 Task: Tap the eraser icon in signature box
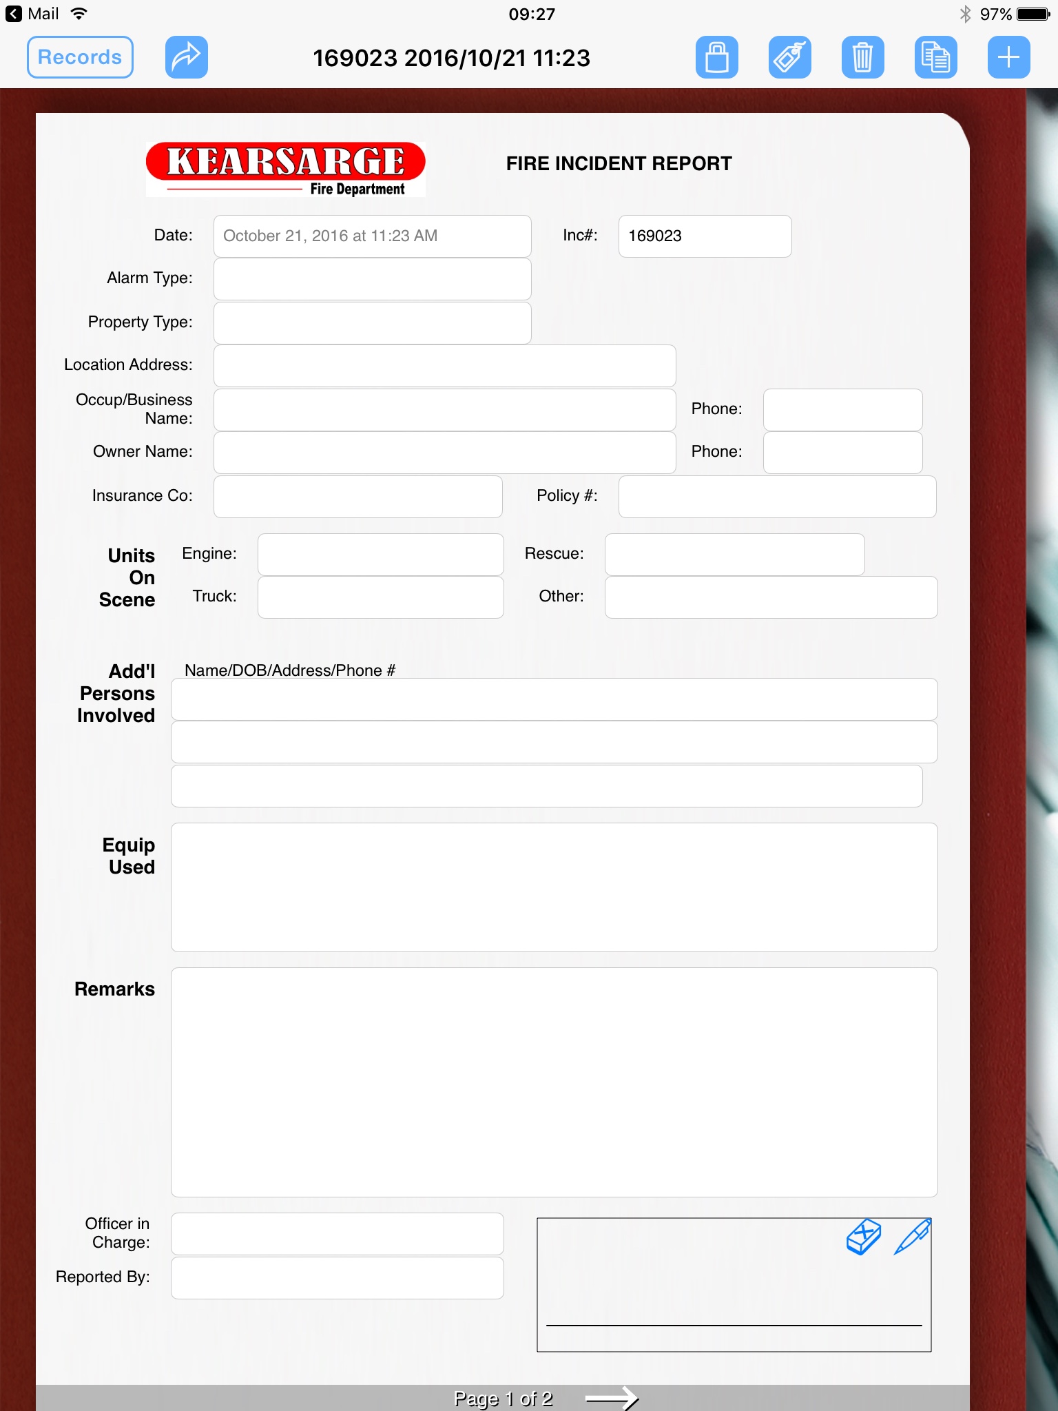(864, 1237)
